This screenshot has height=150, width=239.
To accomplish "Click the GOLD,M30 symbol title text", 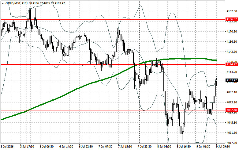I will coord(13,3).
